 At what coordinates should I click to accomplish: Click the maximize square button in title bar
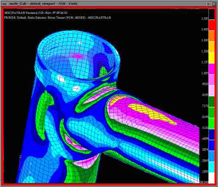pyautogui.click(x=214, y=4)
